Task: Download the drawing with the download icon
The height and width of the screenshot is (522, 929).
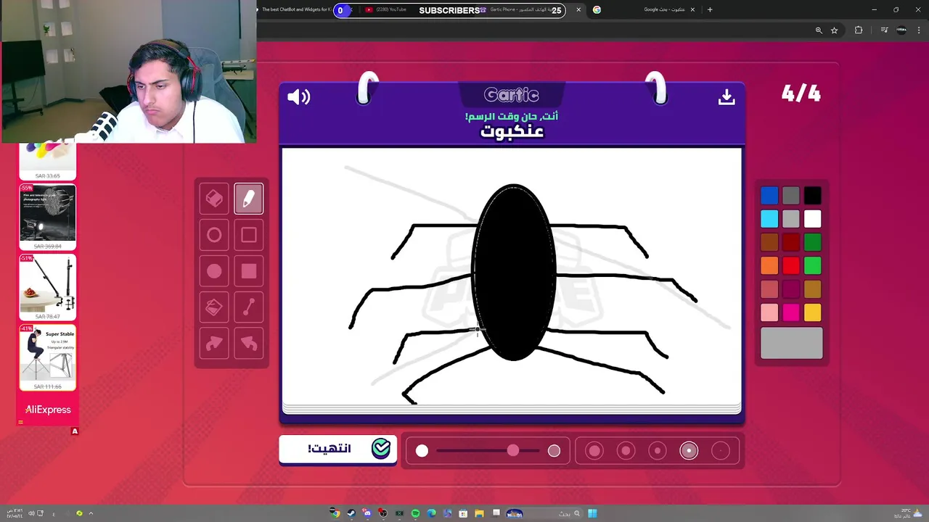Action: click(x=727, y=97)
